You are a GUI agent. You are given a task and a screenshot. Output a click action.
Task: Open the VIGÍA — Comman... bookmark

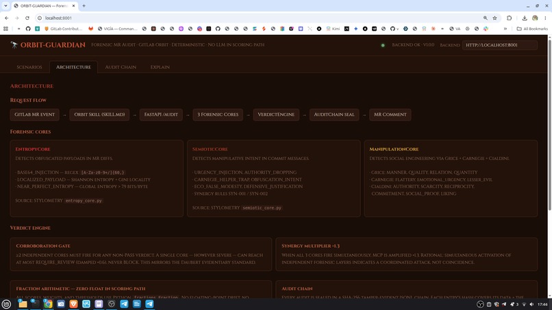point(118,29)
